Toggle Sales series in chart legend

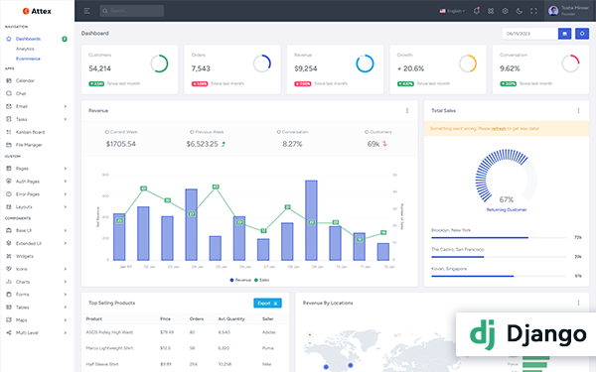[x=261, y=280]
